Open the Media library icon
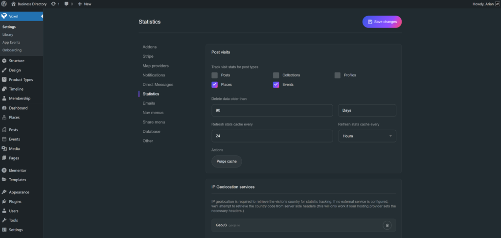The image size is (501, 238). point(4,148)
